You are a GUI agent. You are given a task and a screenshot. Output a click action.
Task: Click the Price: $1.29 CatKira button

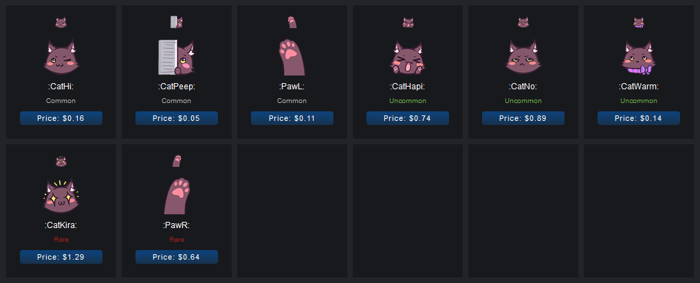coord(61,257)
